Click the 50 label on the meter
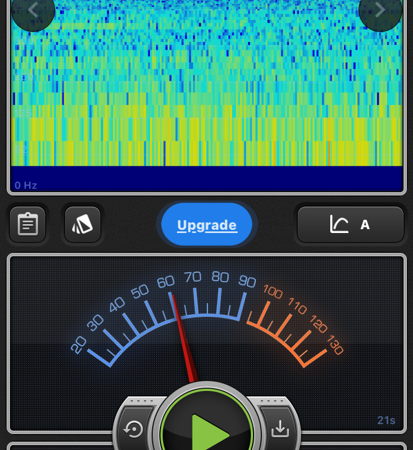 click(140, 290)
